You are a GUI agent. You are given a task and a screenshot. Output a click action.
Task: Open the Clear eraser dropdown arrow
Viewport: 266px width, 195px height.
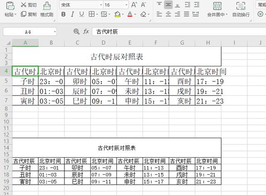(x=149, y=15)
